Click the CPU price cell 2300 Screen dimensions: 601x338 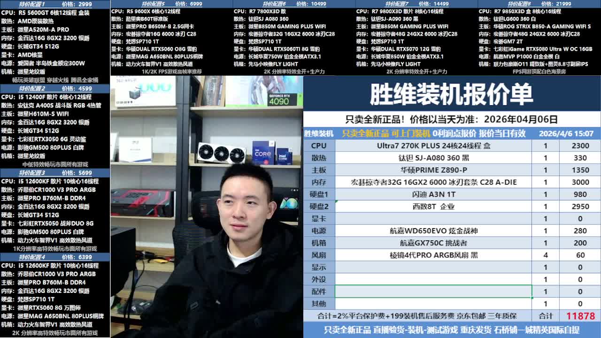tap(580, 146)
